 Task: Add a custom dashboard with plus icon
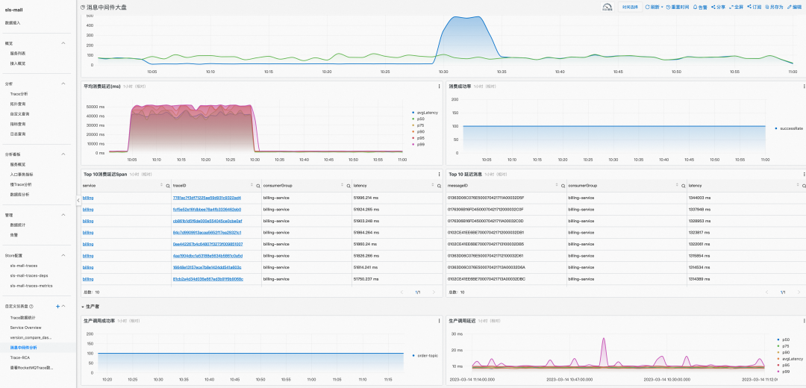point(57,306)
